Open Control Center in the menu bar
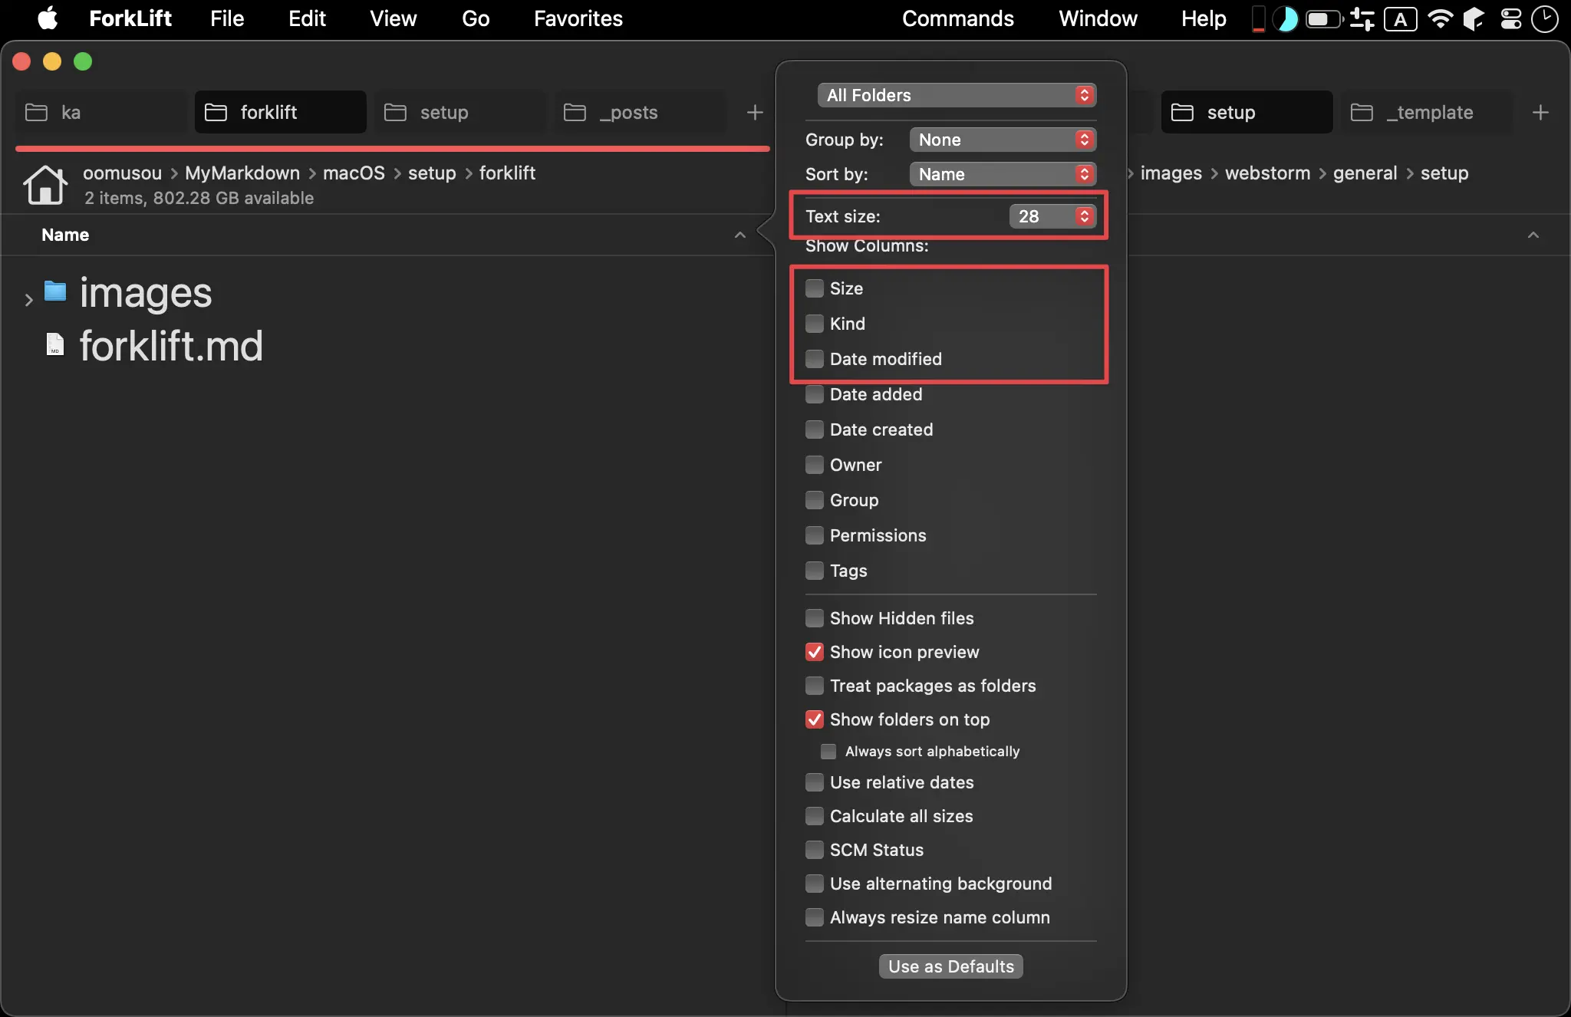 1511,18
